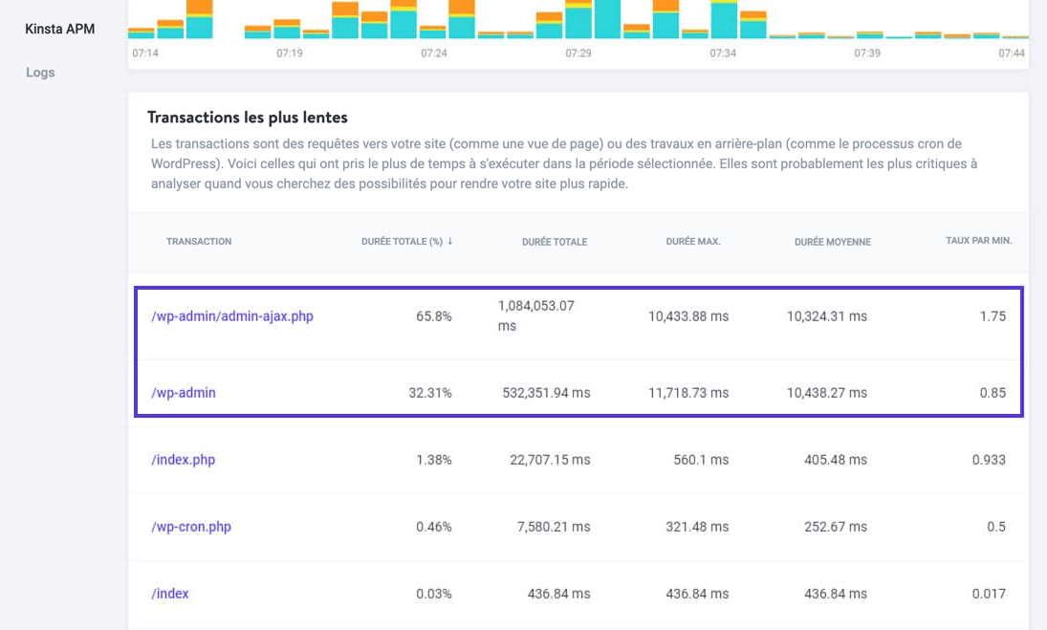
Task: Select the /index transaction
Action: pyautogui.click(x=169, y=593)
